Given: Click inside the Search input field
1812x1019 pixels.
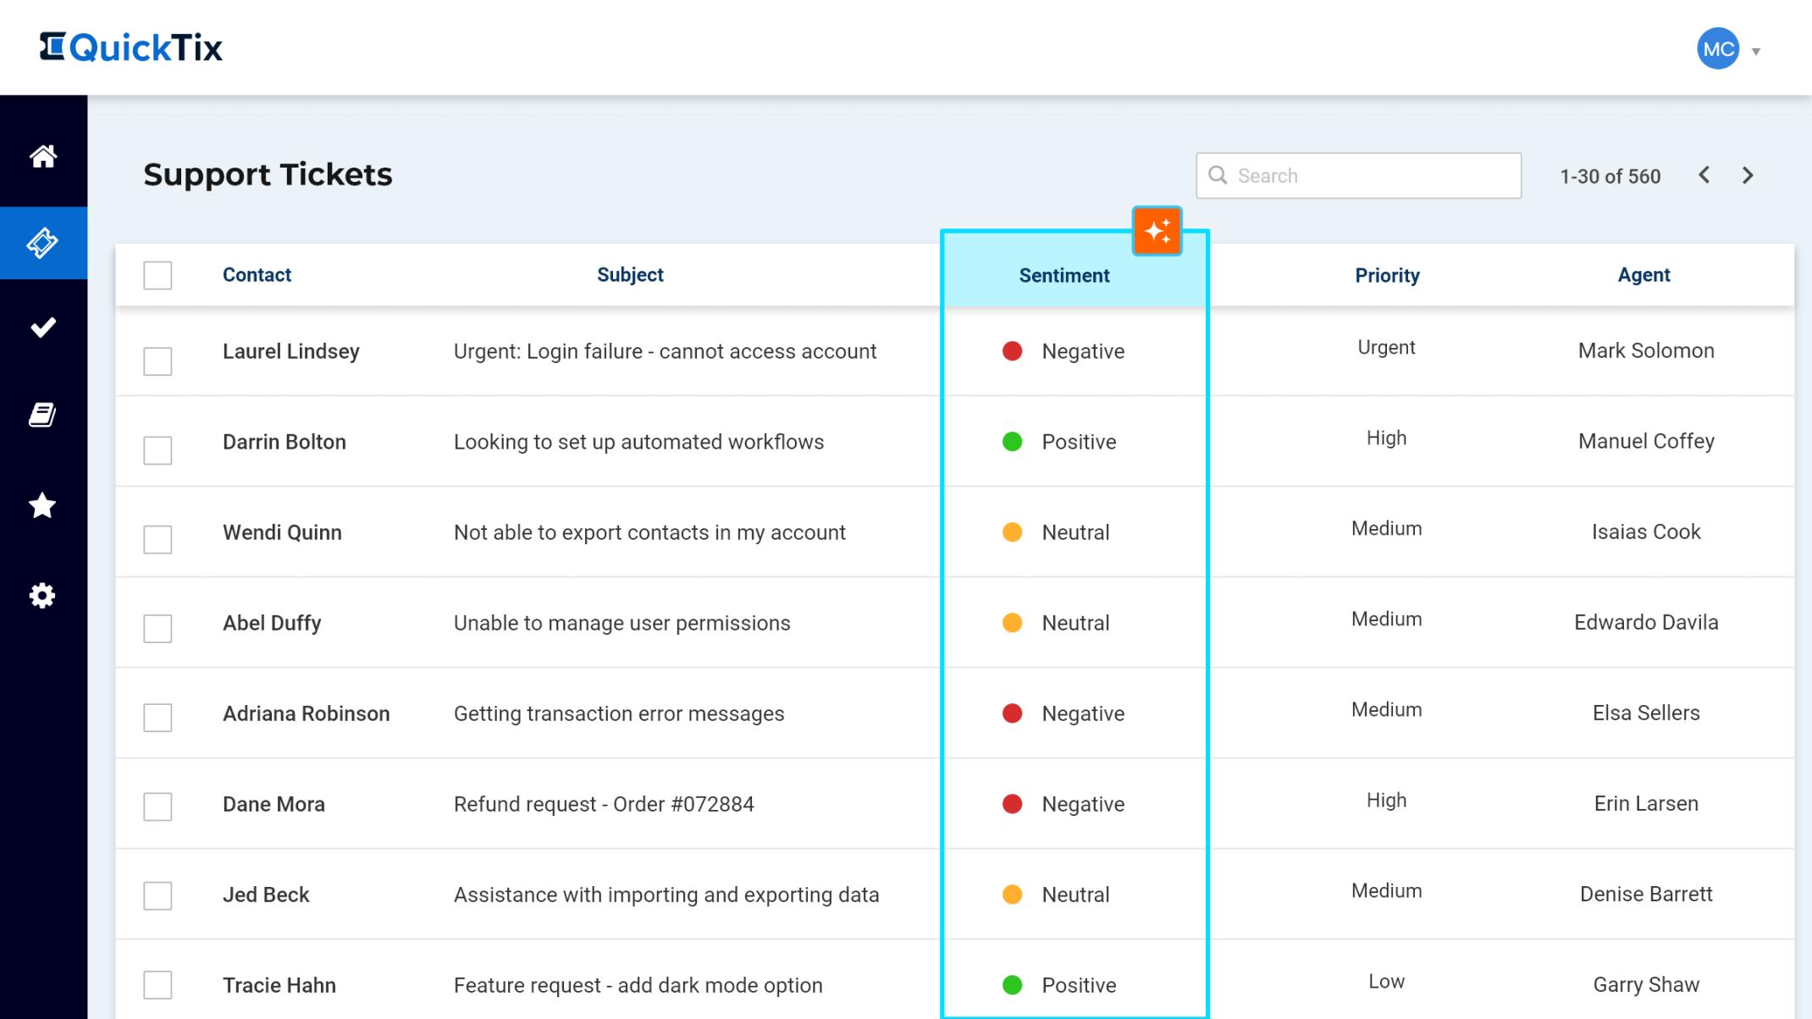Looking at the screenshot, I should [1355, 175].
